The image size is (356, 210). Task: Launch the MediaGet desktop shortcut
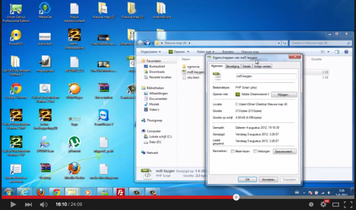45,11
